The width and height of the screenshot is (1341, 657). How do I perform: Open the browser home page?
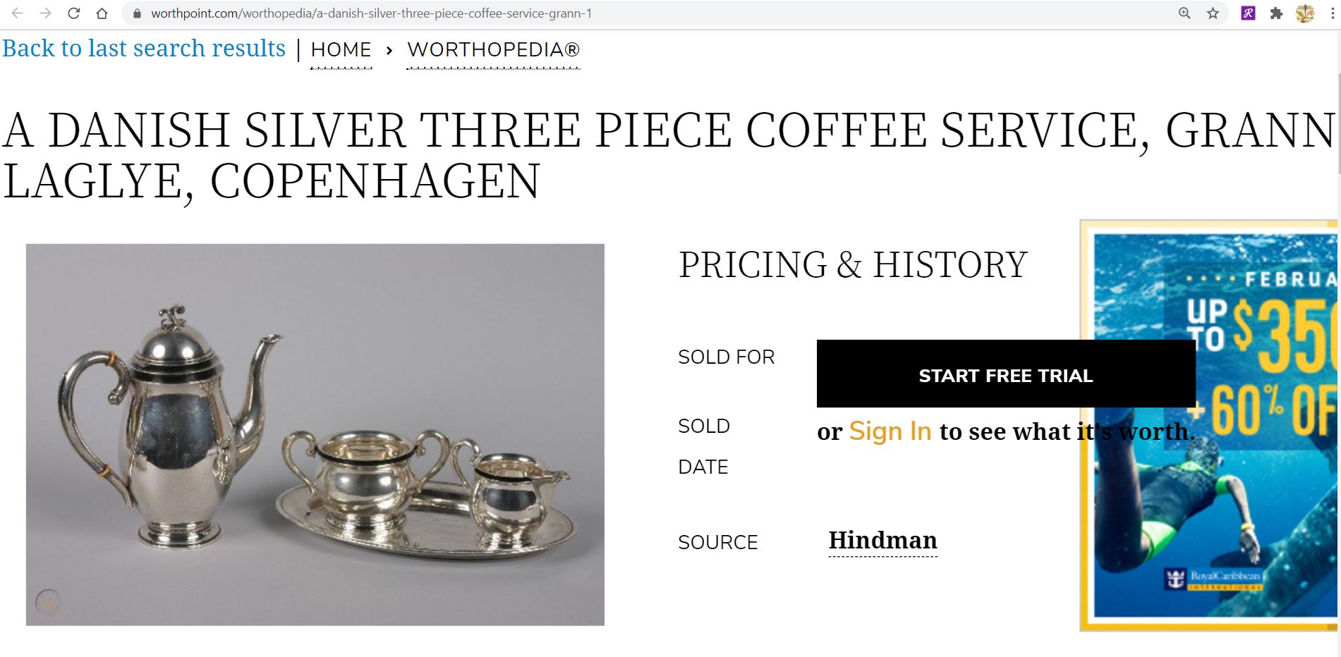pyautogui.click(x=101, y=12)
